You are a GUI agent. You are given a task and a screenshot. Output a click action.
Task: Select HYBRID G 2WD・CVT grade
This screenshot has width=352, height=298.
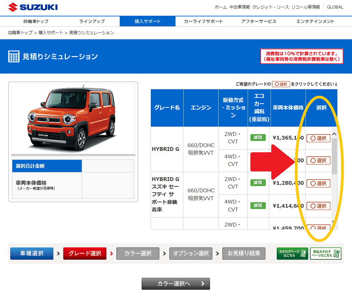tap(318, 138)
